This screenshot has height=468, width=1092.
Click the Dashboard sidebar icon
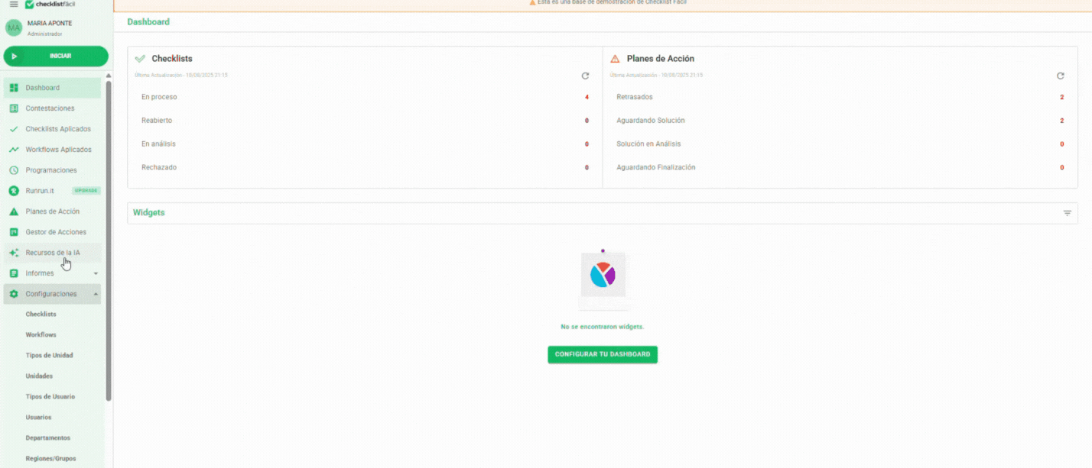click(x=14, y=88)
